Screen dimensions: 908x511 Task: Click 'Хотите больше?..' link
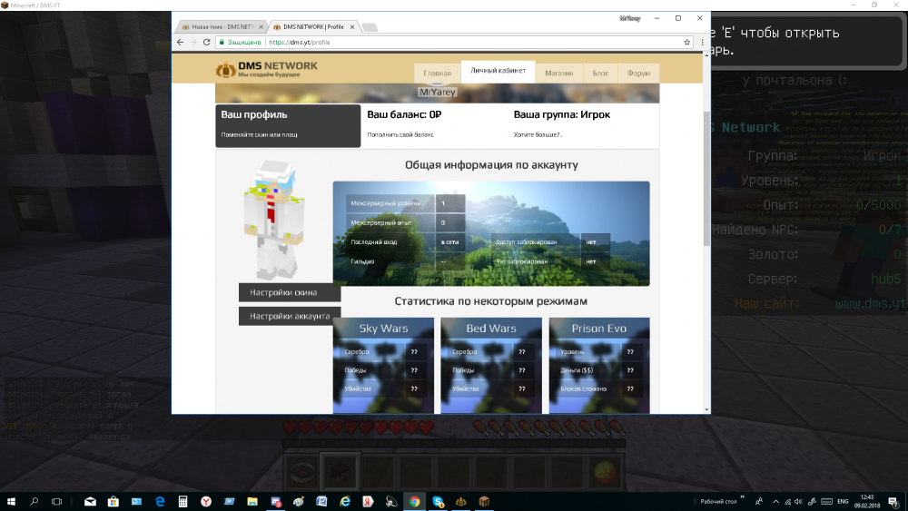(x=538, y=135)
